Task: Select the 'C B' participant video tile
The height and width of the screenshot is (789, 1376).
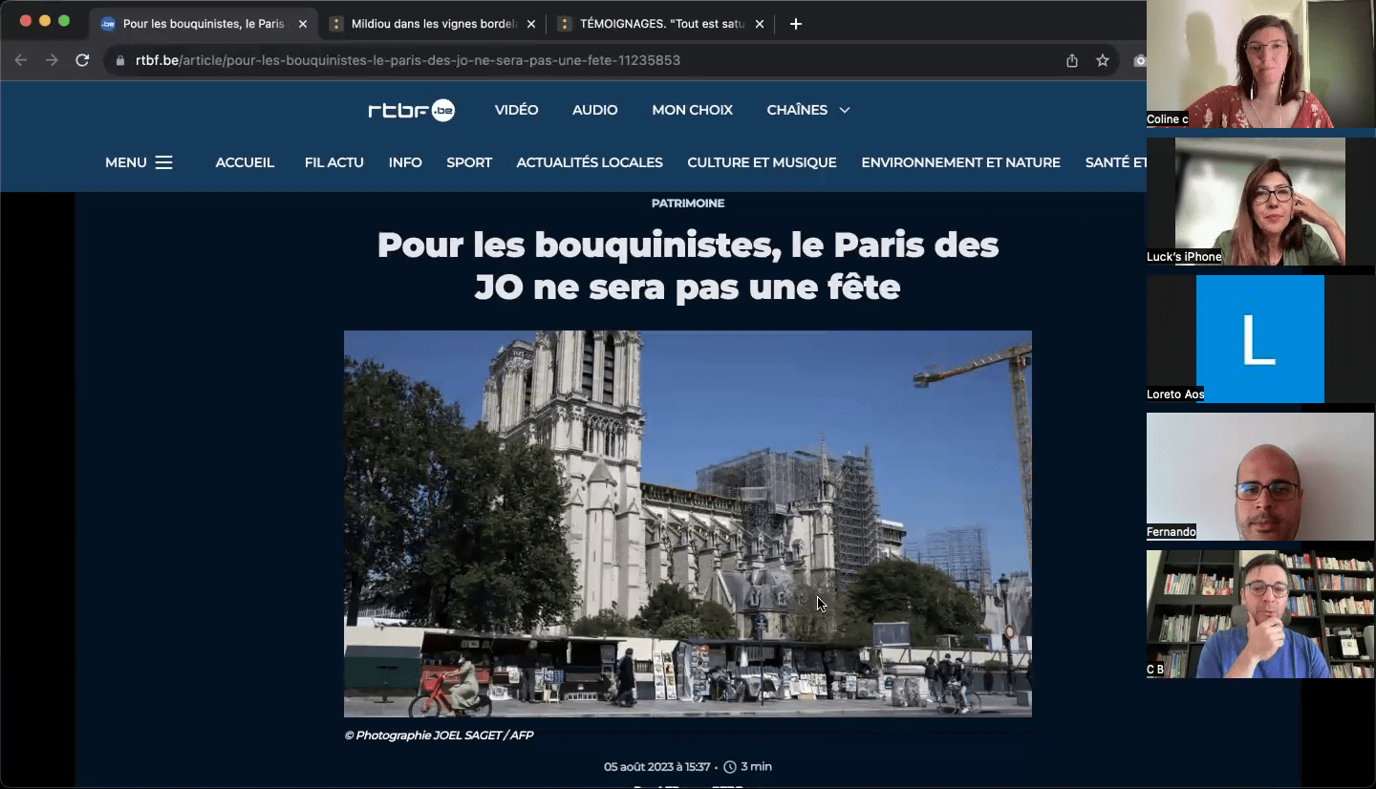Action: pyautogui.click(x=1260, y=614)
